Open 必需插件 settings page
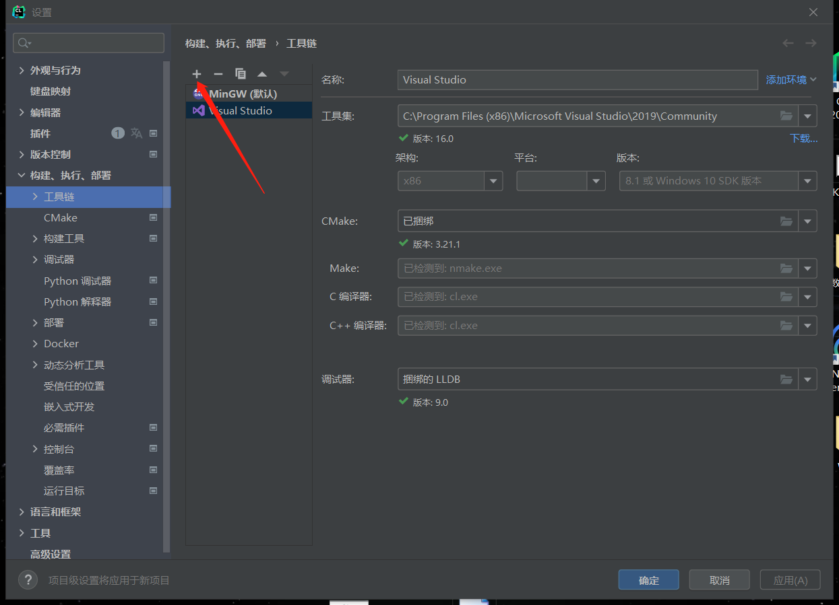Image resolution: width=839 pixels, height=605 pixels. [x=64, y=427]
